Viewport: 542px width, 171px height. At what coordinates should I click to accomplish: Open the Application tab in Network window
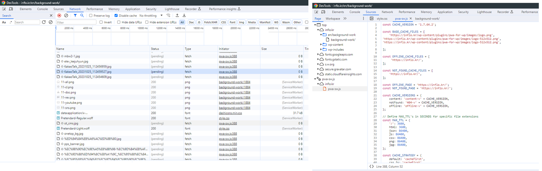pos(133,9)
